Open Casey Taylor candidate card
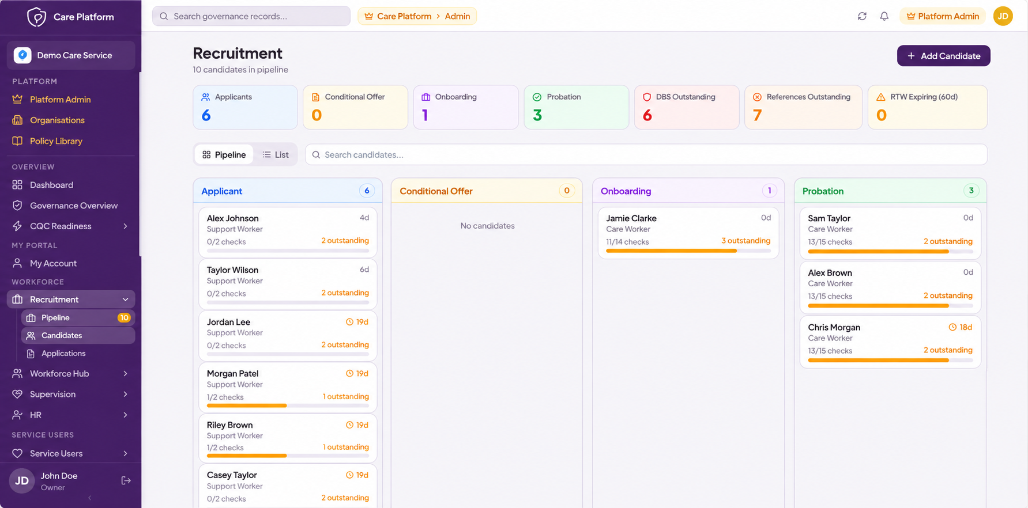 [288, 486]
